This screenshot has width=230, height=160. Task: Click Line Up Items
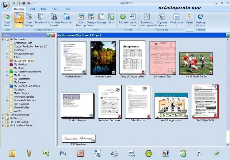click(132, 20)
